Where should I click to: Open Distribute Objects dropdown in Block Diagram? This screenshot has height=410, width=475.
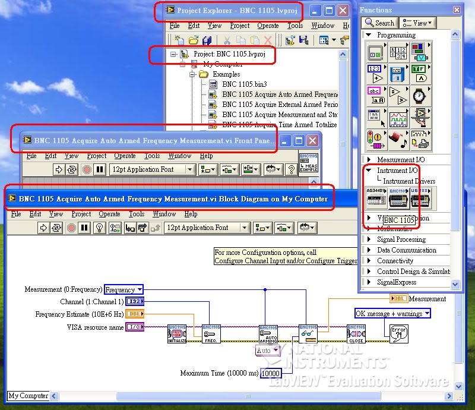284,228
